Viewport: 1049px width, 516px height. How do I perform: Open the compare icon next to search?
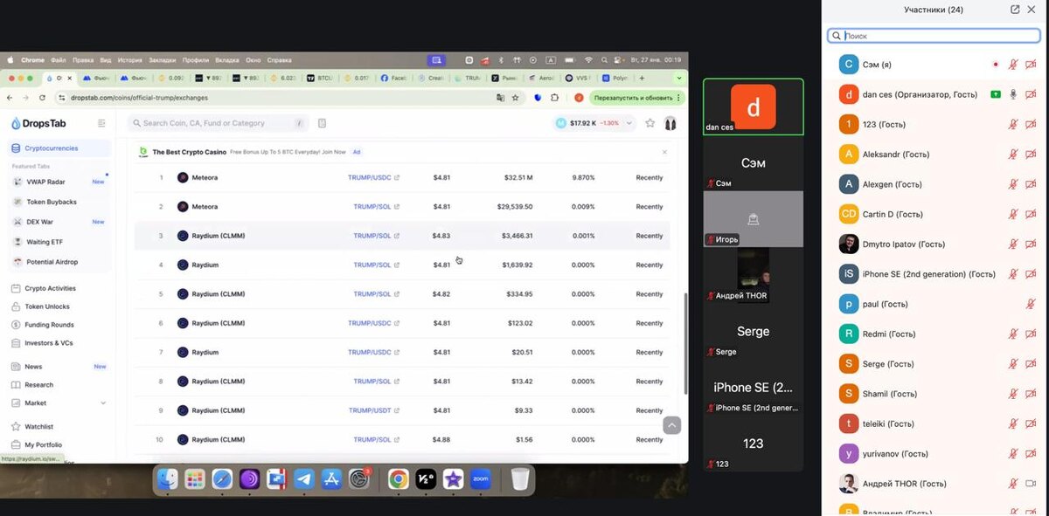coord(322,123)
